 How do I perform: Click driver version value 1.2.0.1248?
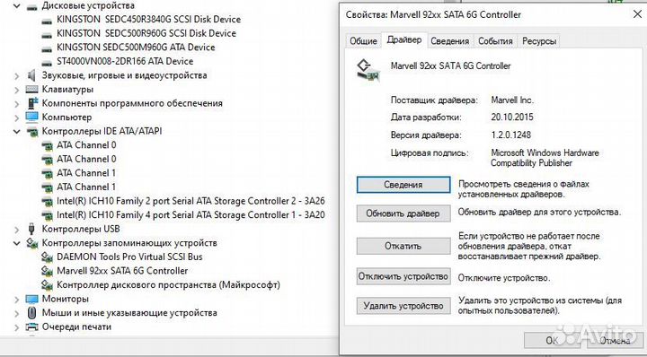point(511,135)
